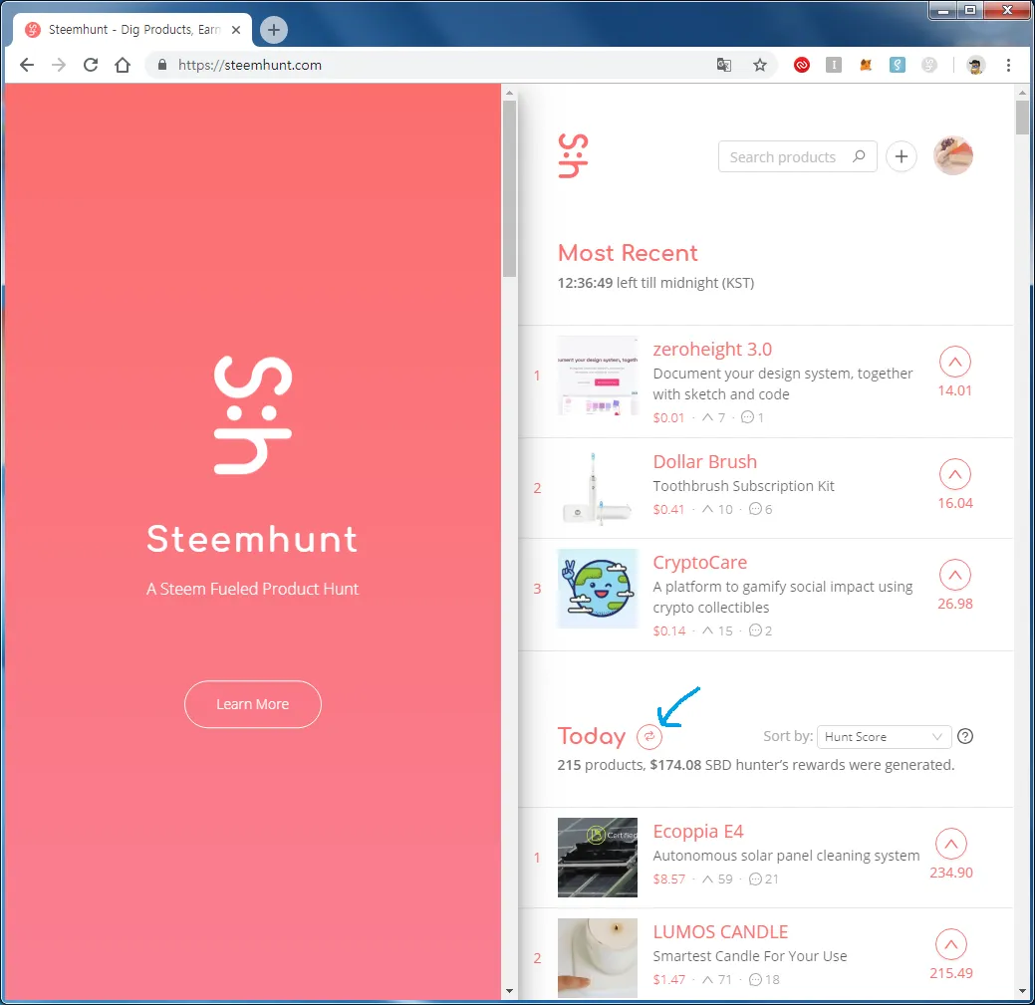This screenshot has height=1005, width=1035.
Task: Click the LUMOS CANDLE thumbnail
Action: click(598, 958)
